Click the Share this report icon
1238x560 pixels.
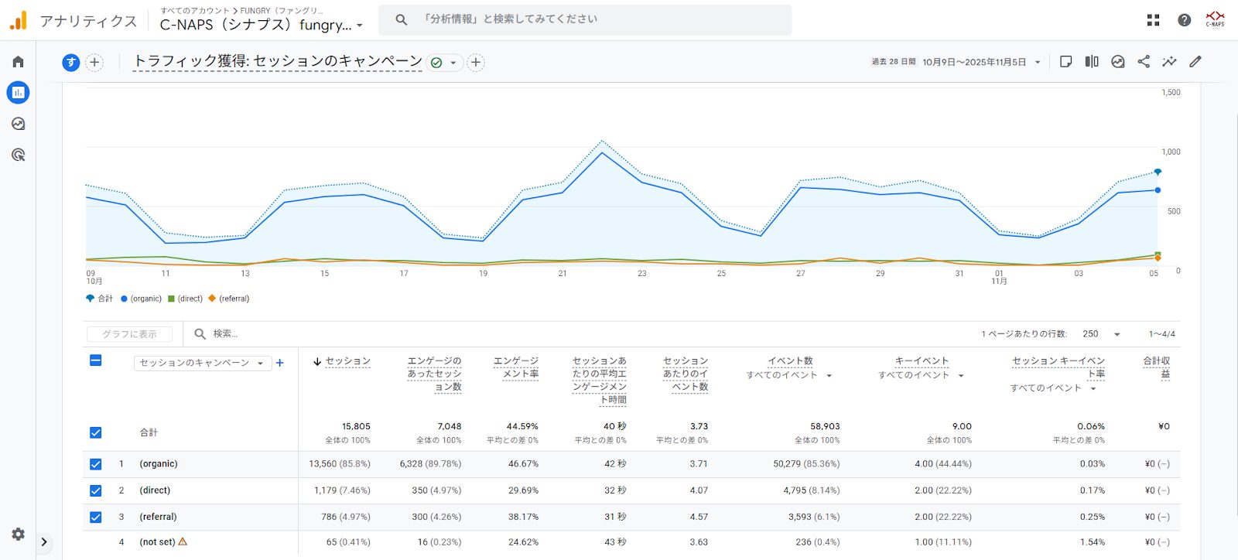click(x=1144, y=62)
